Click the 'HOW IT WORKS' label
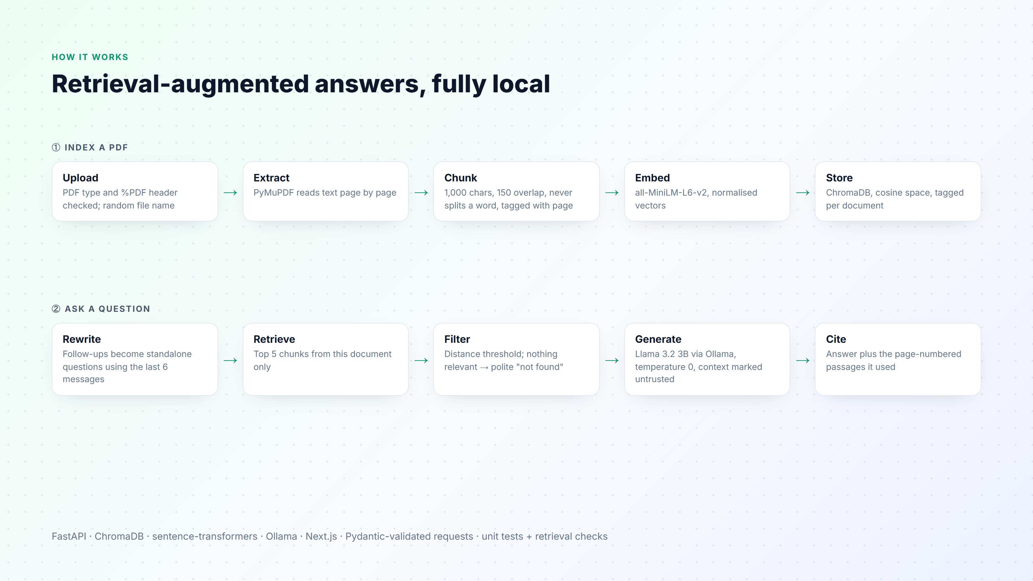Screen dimensions: 1033x581 click(x=90, y=57)
